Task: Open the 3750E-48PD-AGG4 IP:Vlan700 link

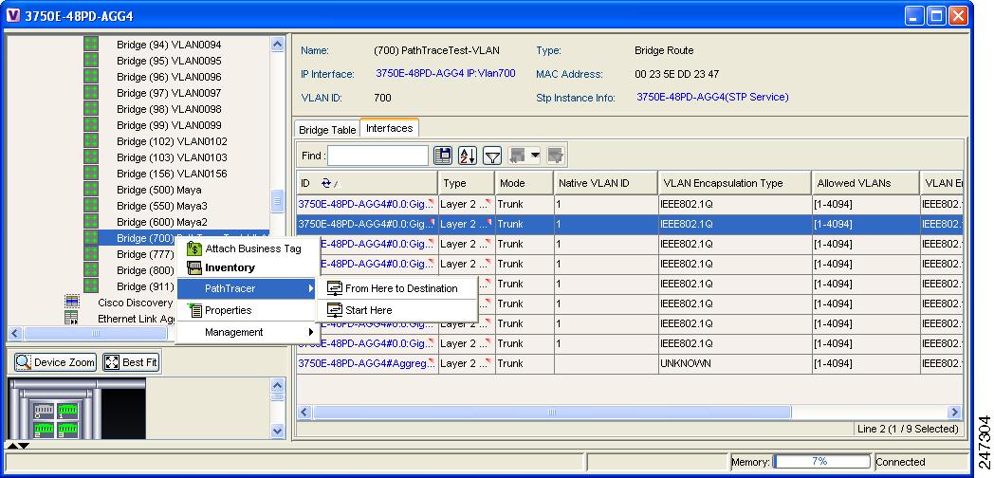Action: 446,73
